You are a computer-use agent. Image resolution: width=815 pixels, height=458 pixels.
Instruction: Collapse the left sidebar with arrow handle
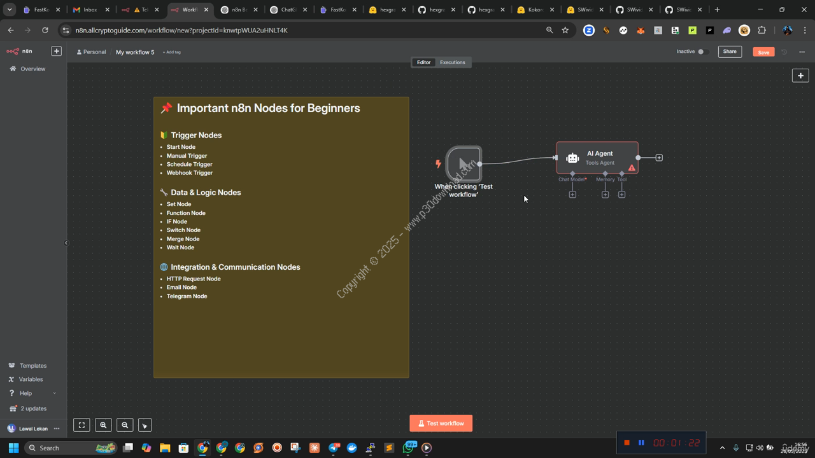66,243
